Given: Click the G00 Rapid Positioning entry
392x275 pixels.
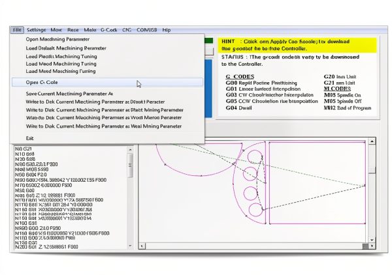Looking at the screenshot, I should [x=261, y=83].
